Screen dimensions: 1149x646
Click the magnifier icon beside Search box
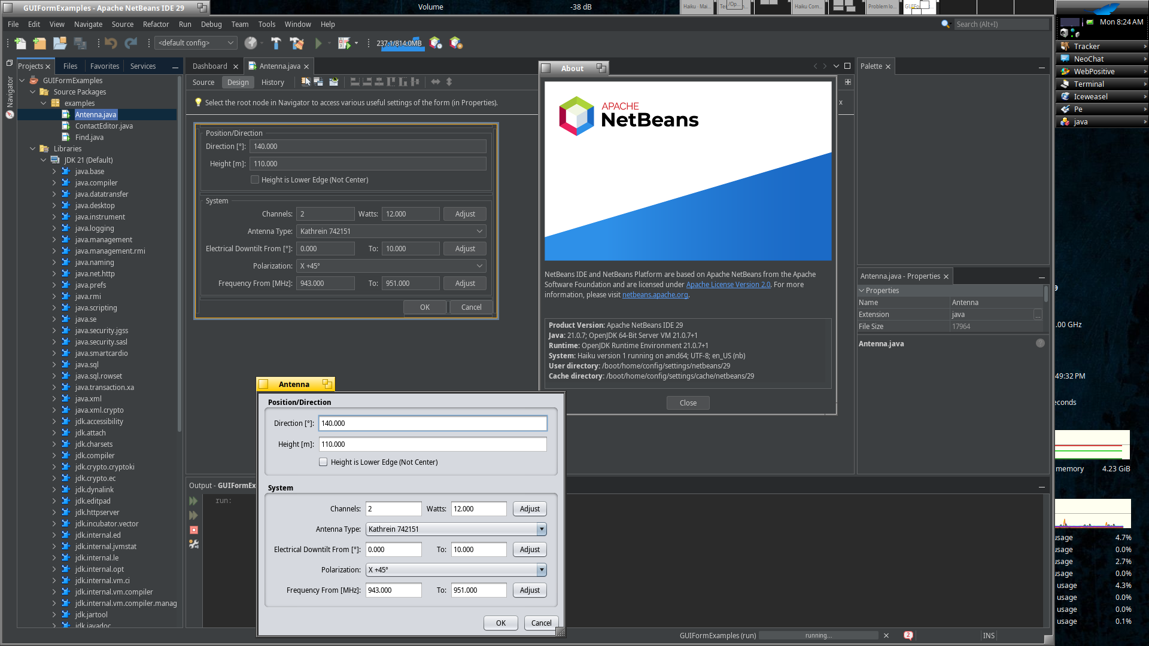[x=946, y=25]
